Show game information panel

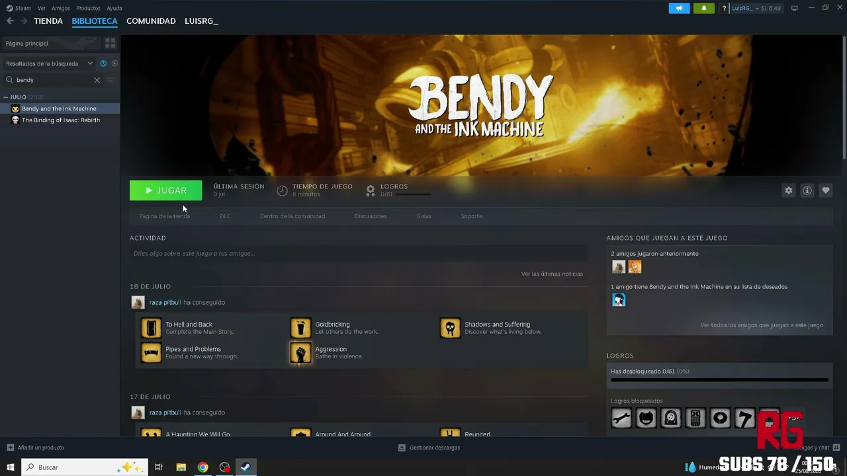[x=807, y=190]
